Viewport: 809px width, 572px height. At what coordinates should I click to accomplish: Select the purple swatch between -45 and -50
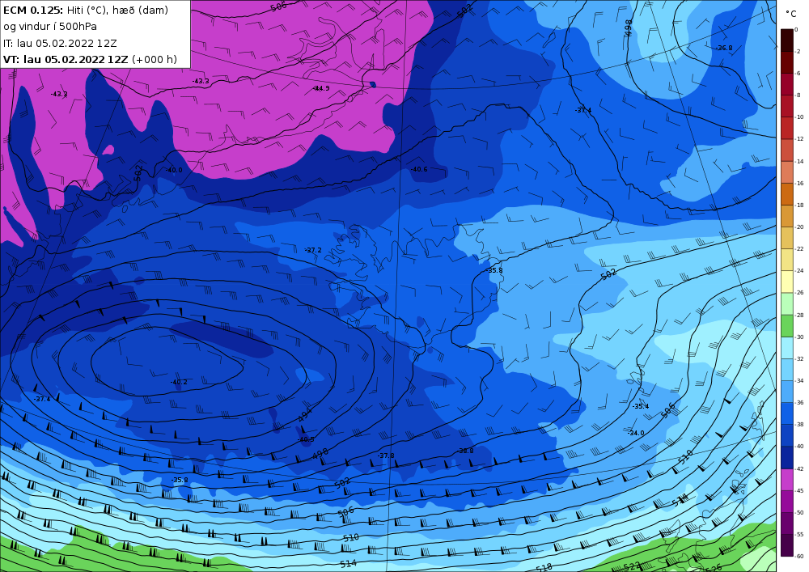(787, 502)
